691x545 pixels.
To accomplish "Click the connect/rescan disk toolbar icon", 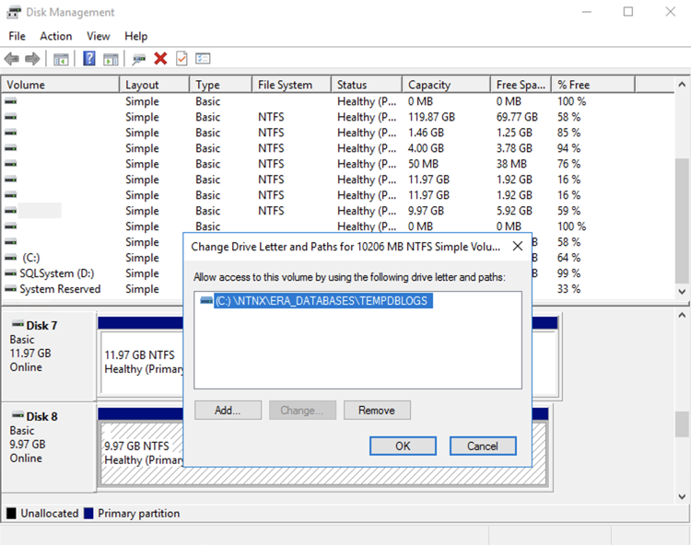I will point(138,59).
